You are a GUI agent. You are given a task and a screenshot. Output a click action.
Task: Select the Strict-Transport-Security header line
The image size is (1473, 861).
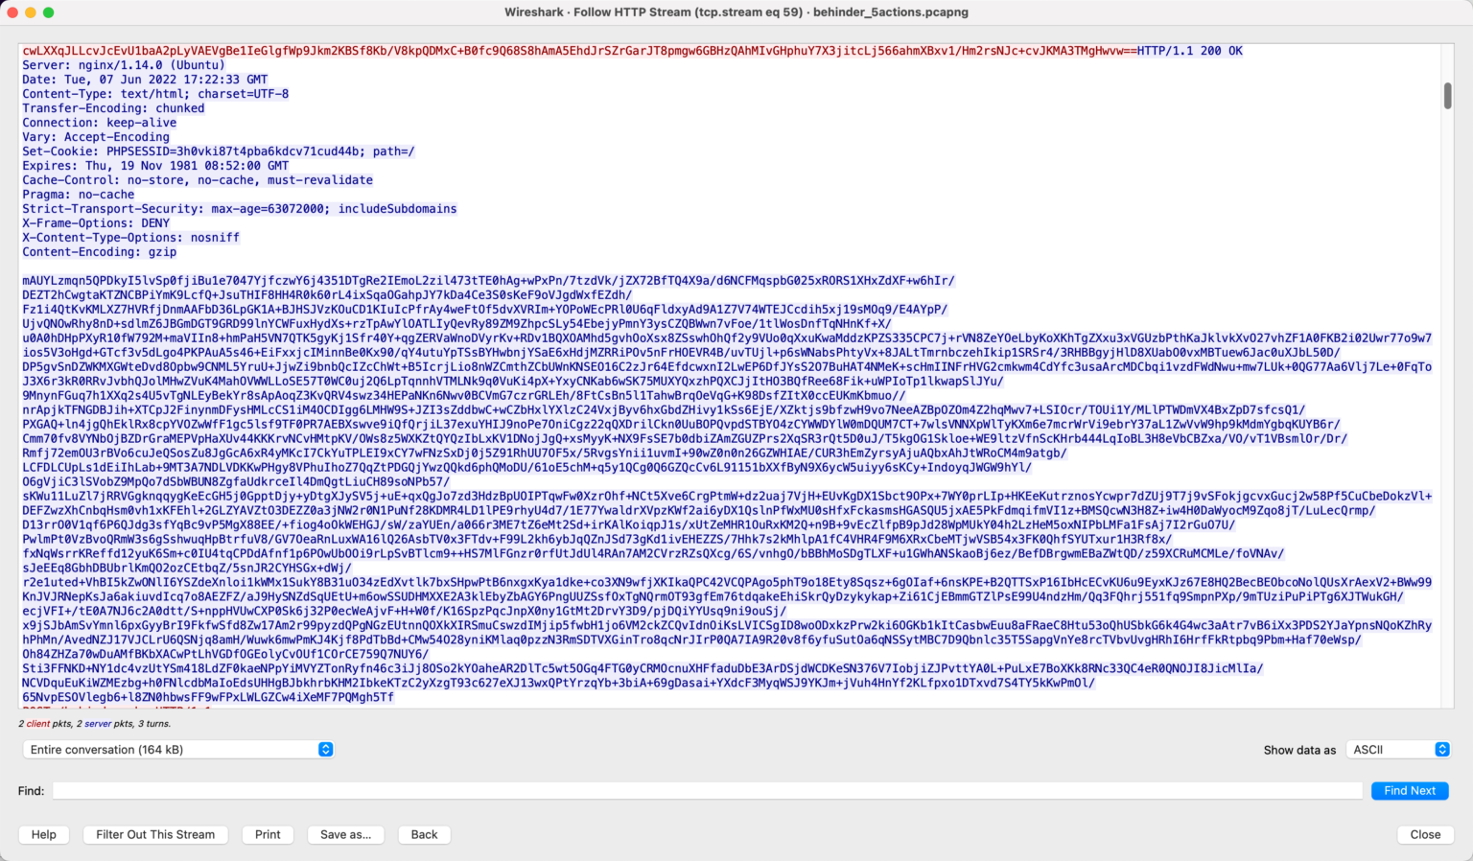click(240, 209)
